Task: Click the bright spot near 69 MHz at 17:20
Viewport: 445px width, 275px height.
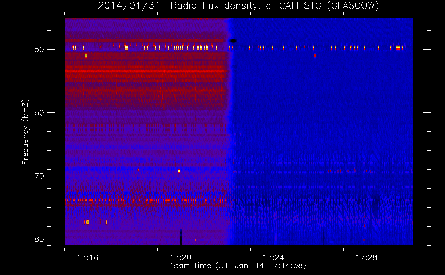Action: click(x=179, y=171)
